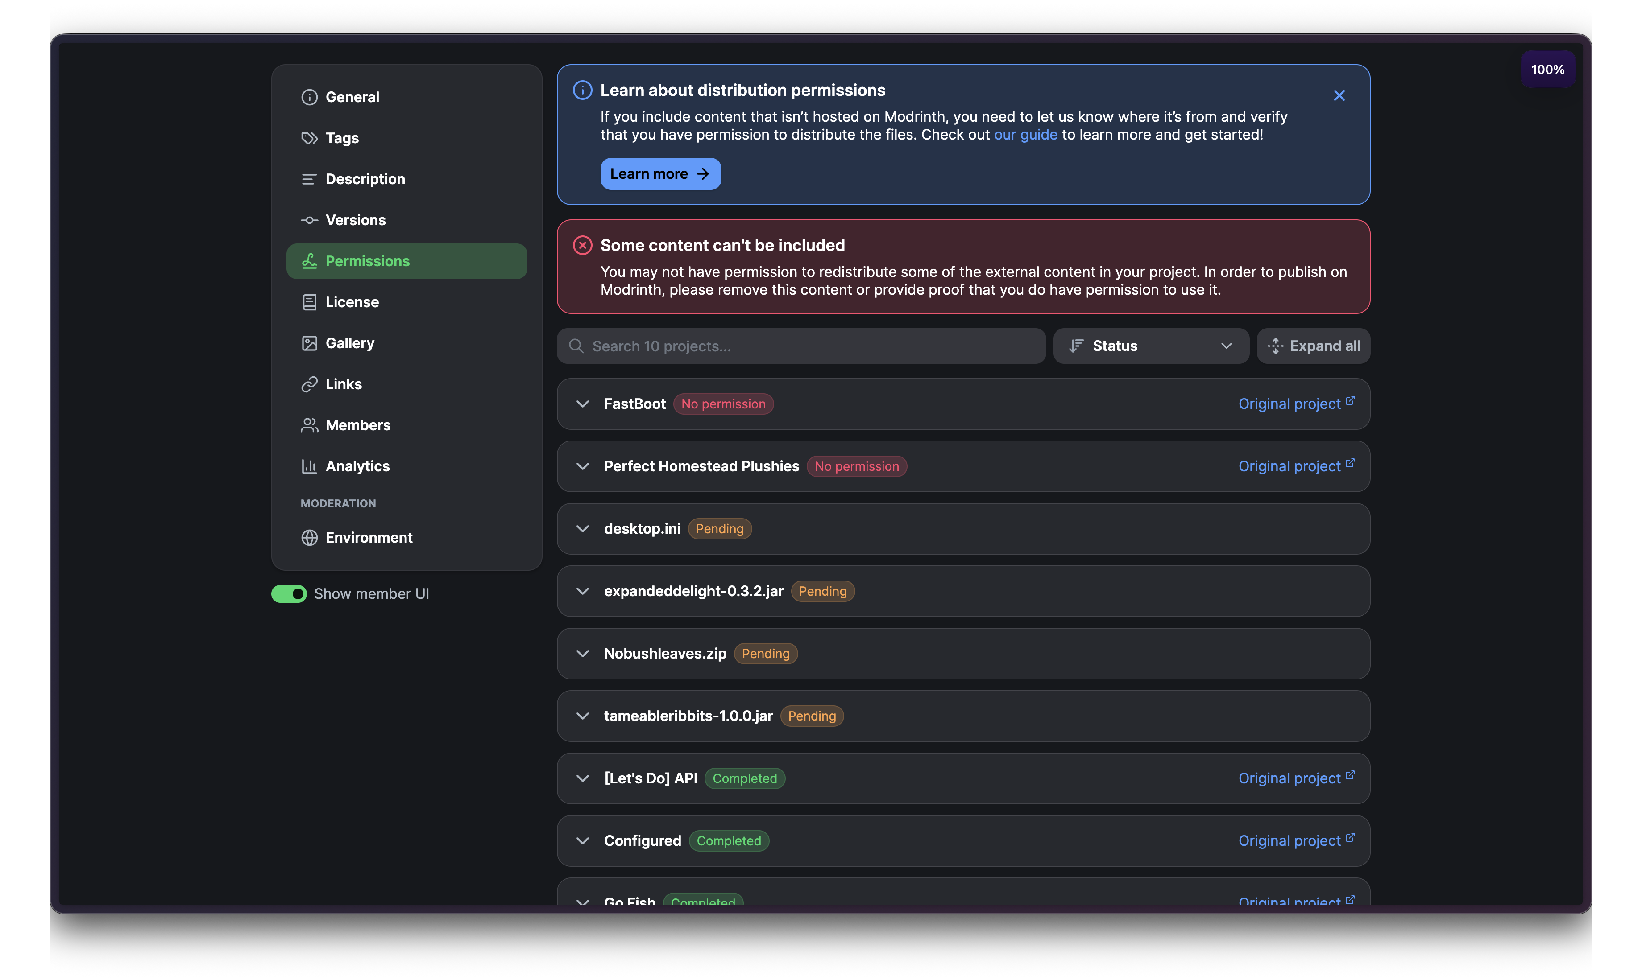The width and height of the screenshot is (1642, 980).
Task: Click the Expand all button
Action: coord(1313,346)
